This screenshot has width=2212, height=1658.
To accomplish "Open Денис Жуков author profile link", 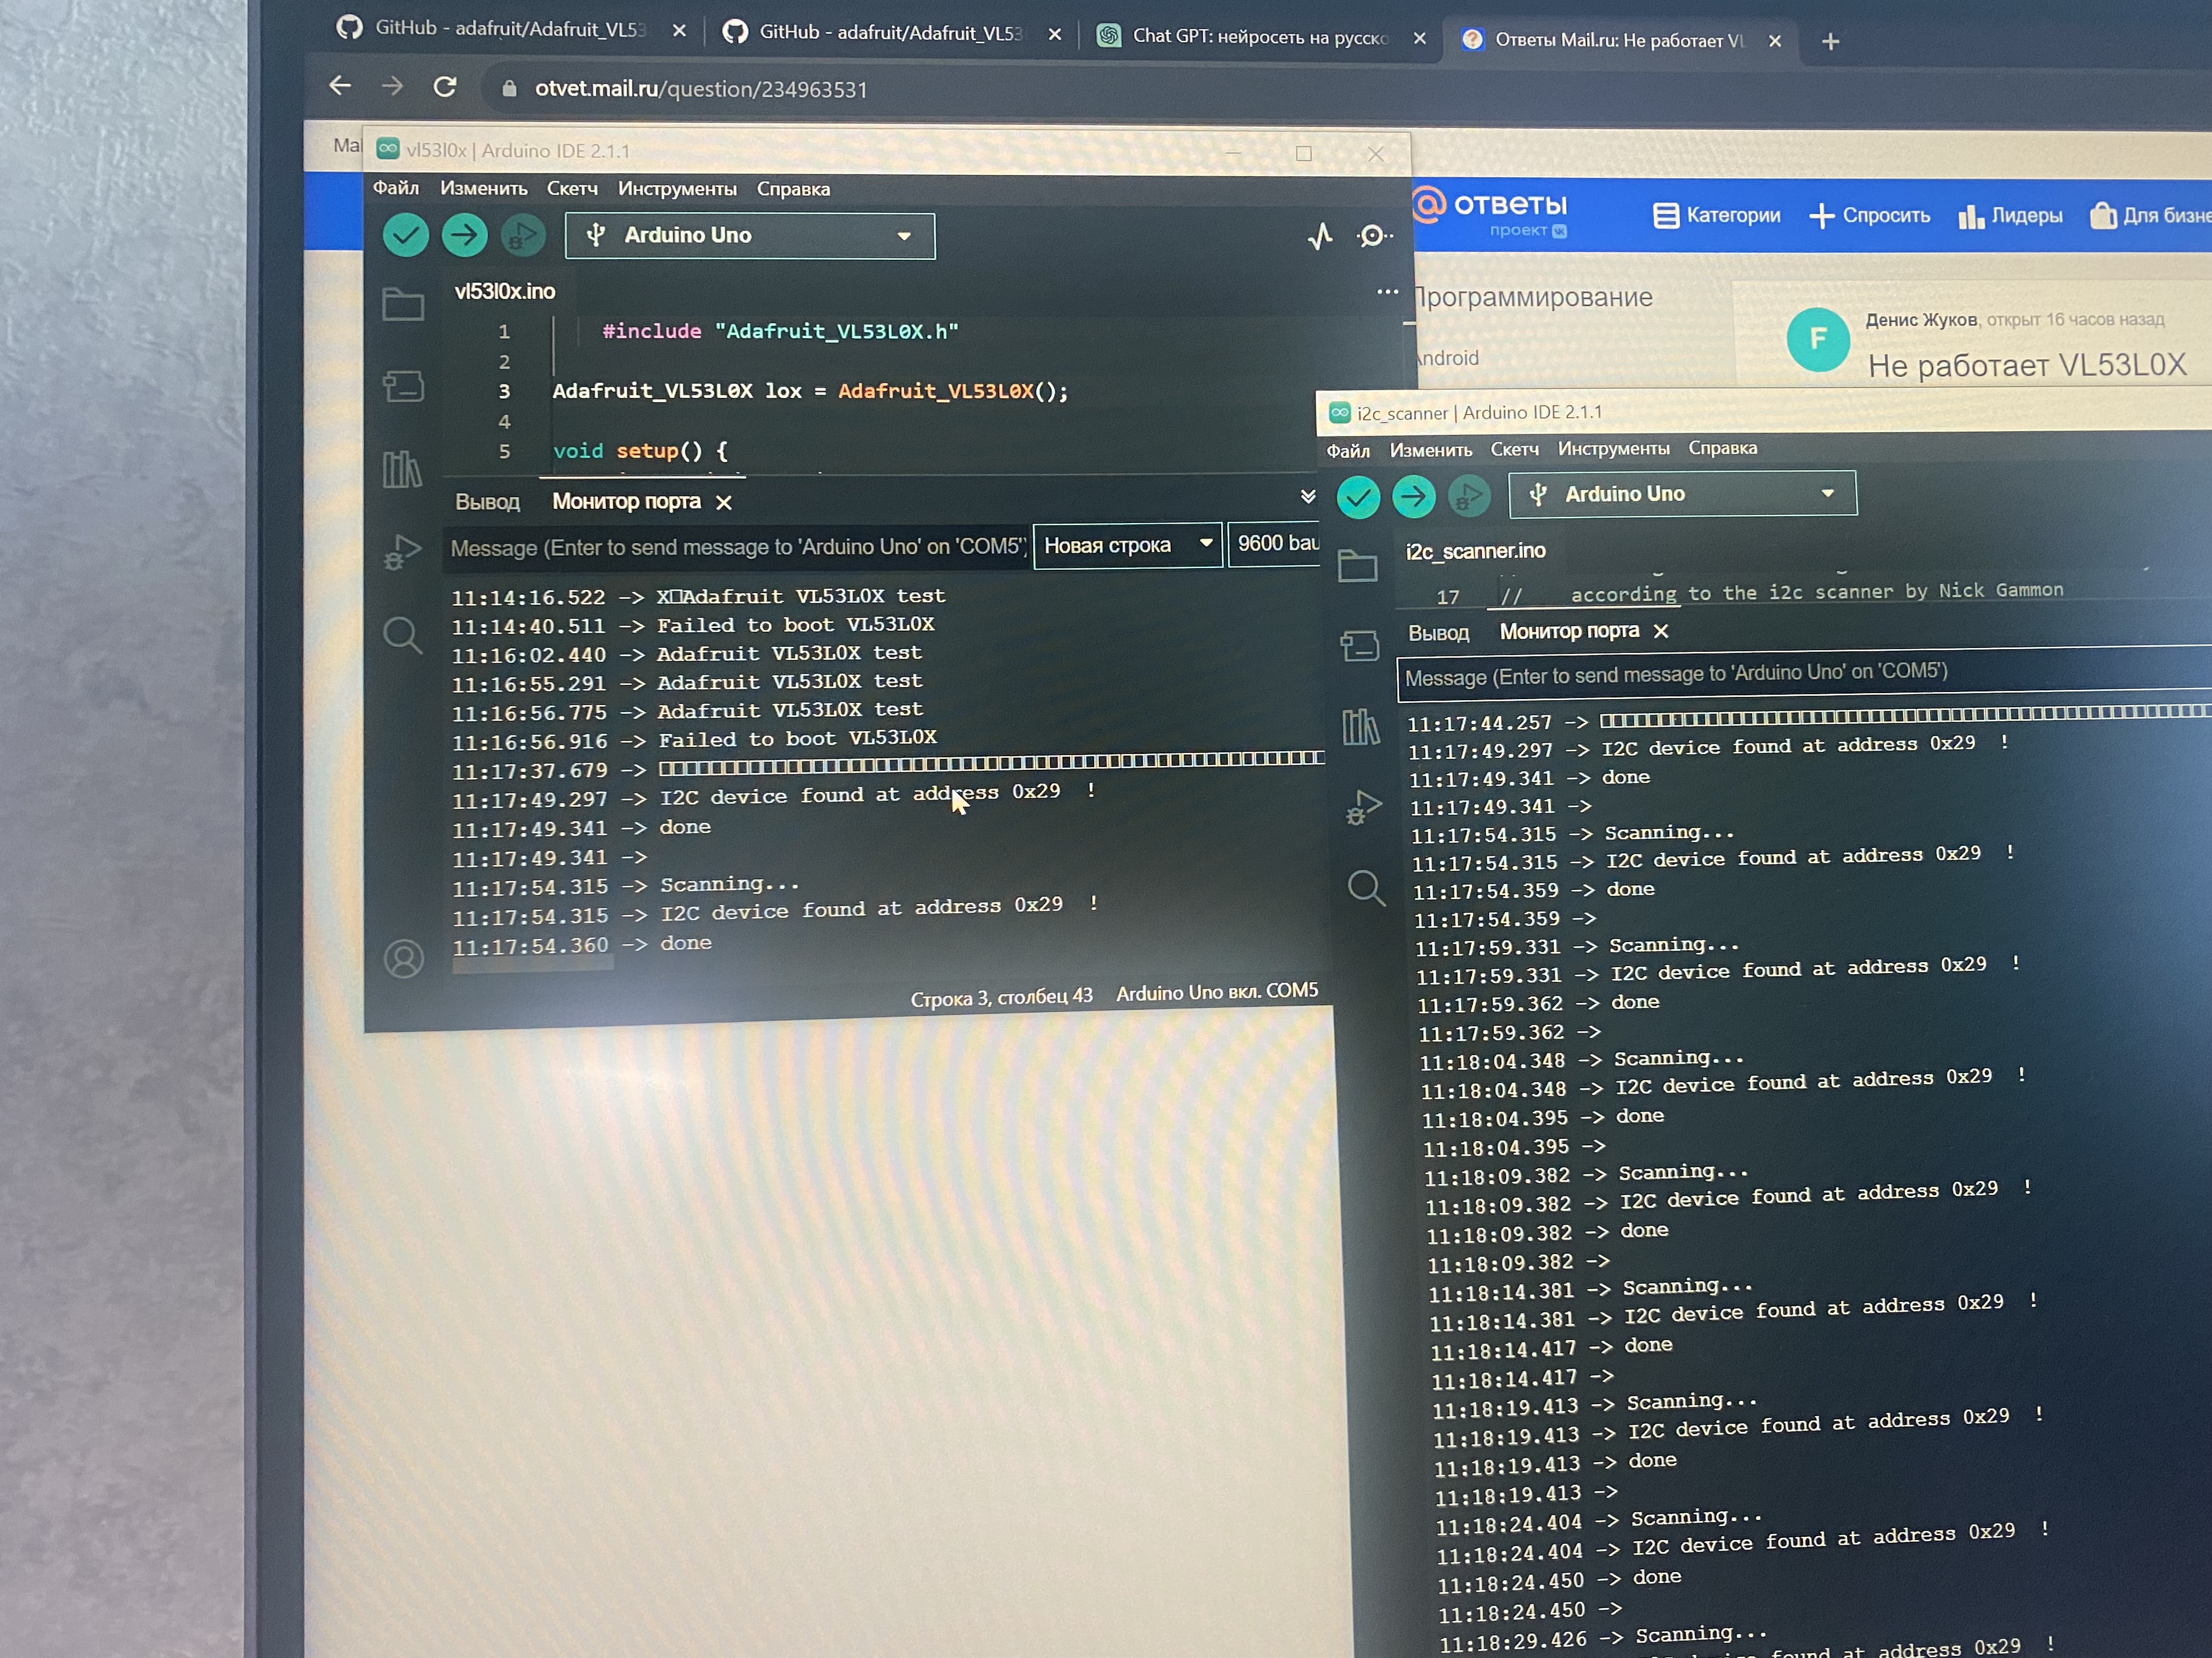I will tap(1920, 320).
